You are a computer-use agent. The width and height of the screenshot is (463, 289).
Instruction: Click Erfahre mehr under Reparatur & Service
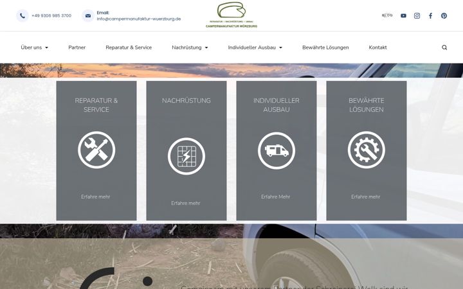point(96,197)
